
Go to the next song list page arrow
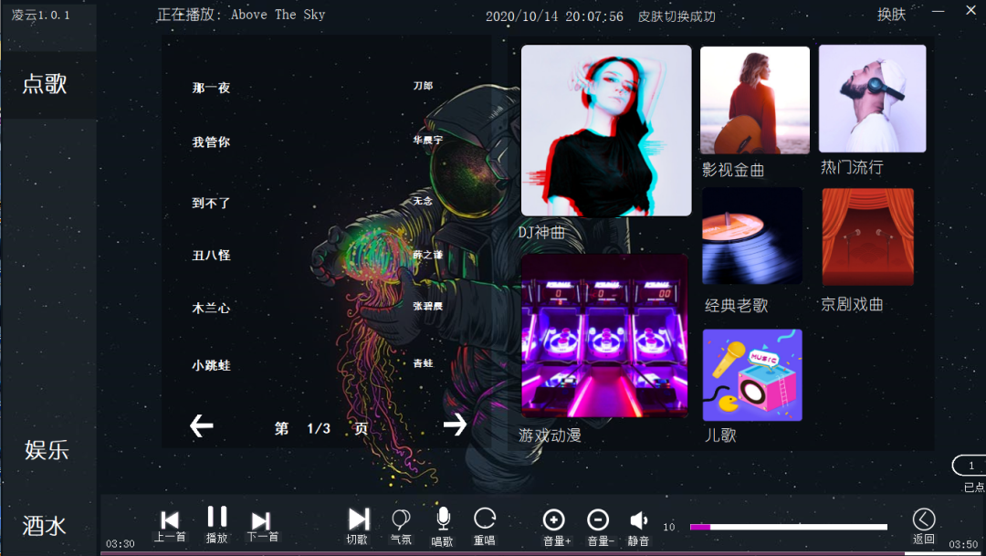coord(455,425)
